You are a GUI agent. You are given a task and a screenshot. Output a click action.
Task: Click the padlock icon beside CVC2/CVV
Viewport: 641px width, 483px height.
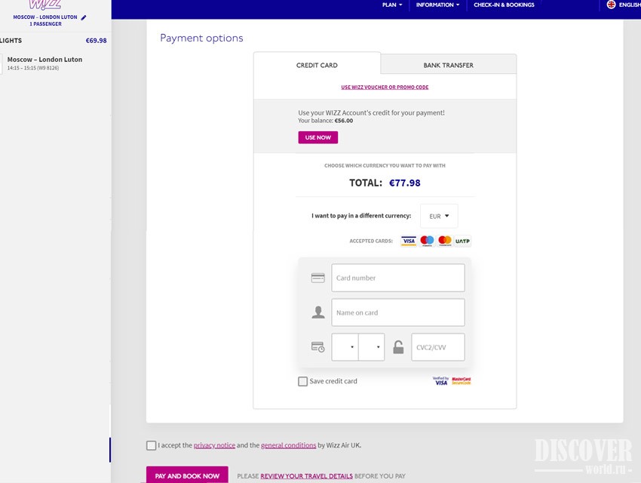[397, 347]
